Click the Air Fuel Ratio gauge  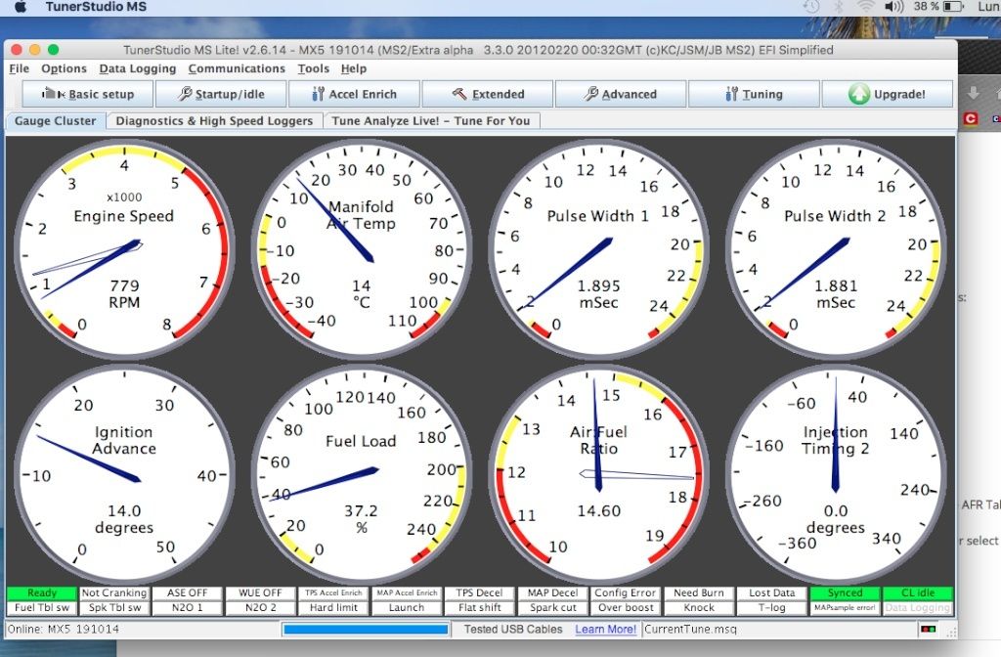pos(599,474)
